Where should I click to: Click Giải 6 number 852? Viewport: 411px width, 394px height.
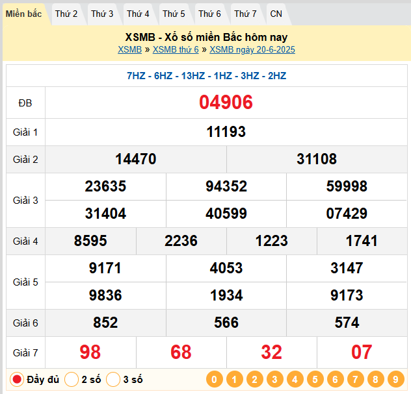click(105, 323)
